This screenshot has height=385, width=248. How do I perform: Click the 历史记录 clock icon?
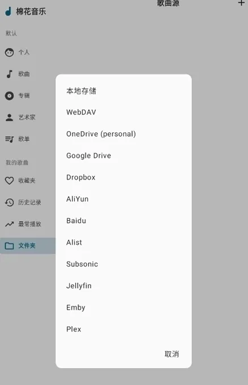(x=10, y=202)
